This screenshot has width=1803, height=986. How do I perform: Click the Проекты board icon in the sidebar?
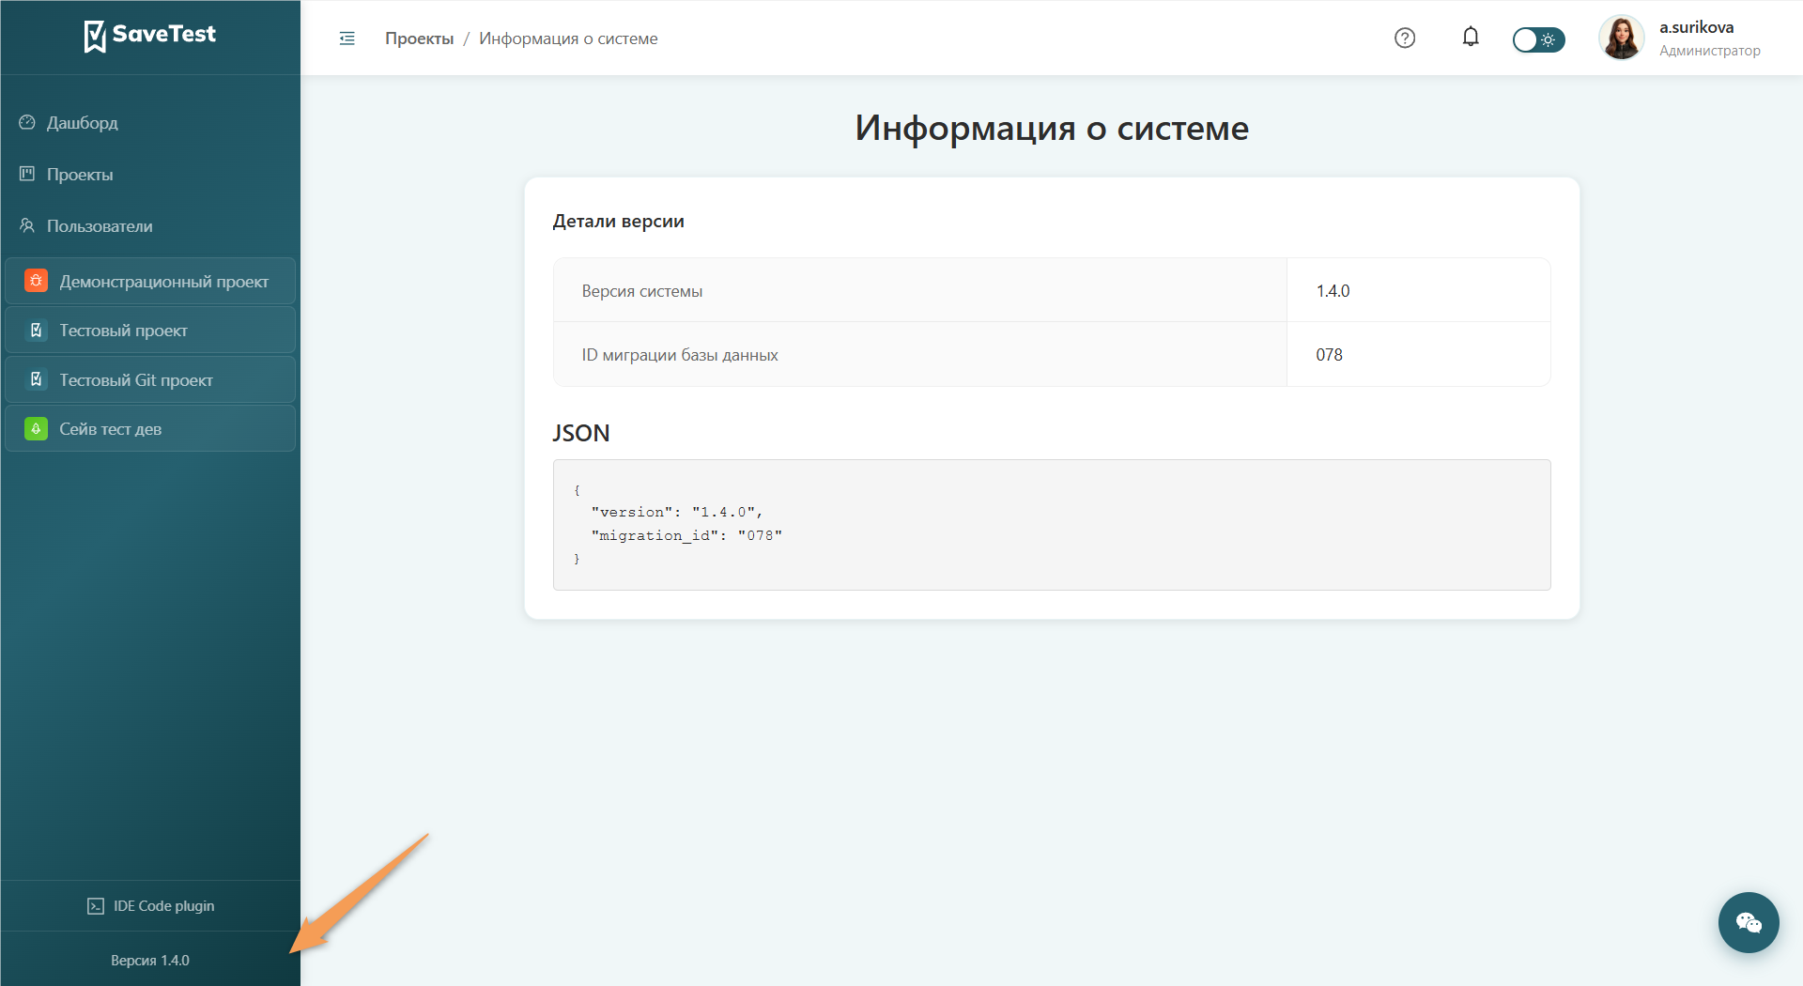27,174
